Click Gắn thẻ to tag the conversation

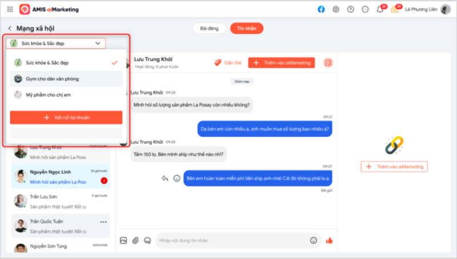click(x=228, y=62)
